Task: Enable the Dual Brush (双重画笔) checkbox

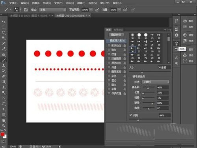Action: click(x=109, y=58)
